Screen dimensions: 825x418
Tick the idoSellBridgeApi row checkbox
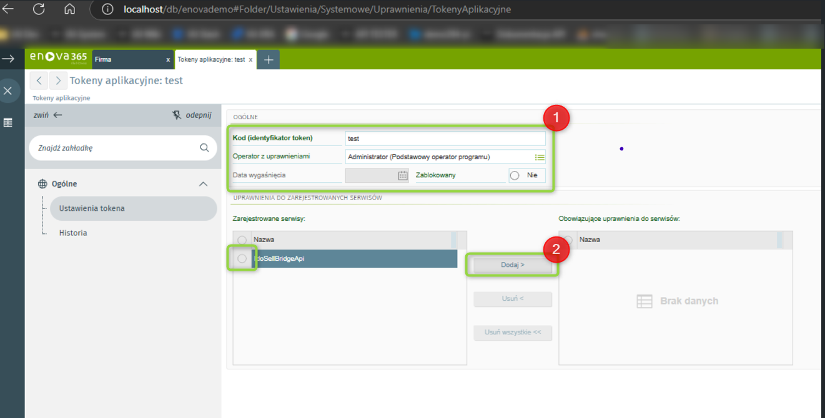tap(242, 259)
